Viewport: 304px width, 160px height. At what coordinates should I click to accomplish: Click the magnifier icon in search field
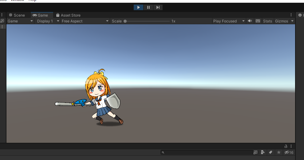pyautogui.click(x=163, y=152)
